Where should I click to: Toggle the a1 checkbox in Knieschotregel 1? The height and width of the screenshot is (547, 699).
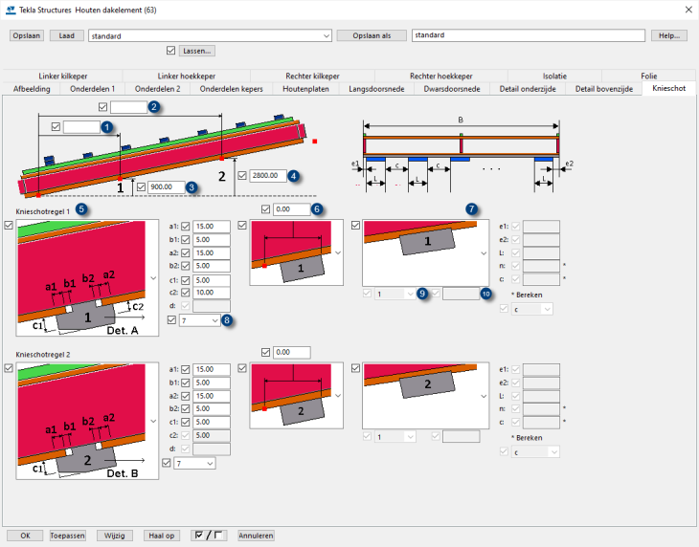(x=186, y=227)
